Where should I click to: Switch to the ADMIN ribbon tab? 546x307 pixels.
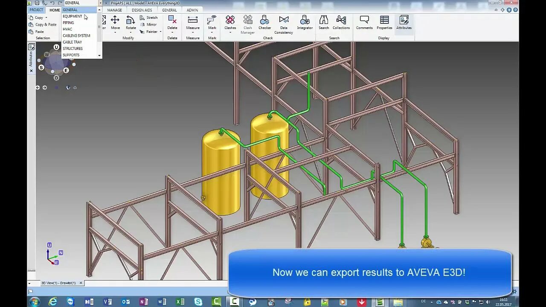point(192,10)
